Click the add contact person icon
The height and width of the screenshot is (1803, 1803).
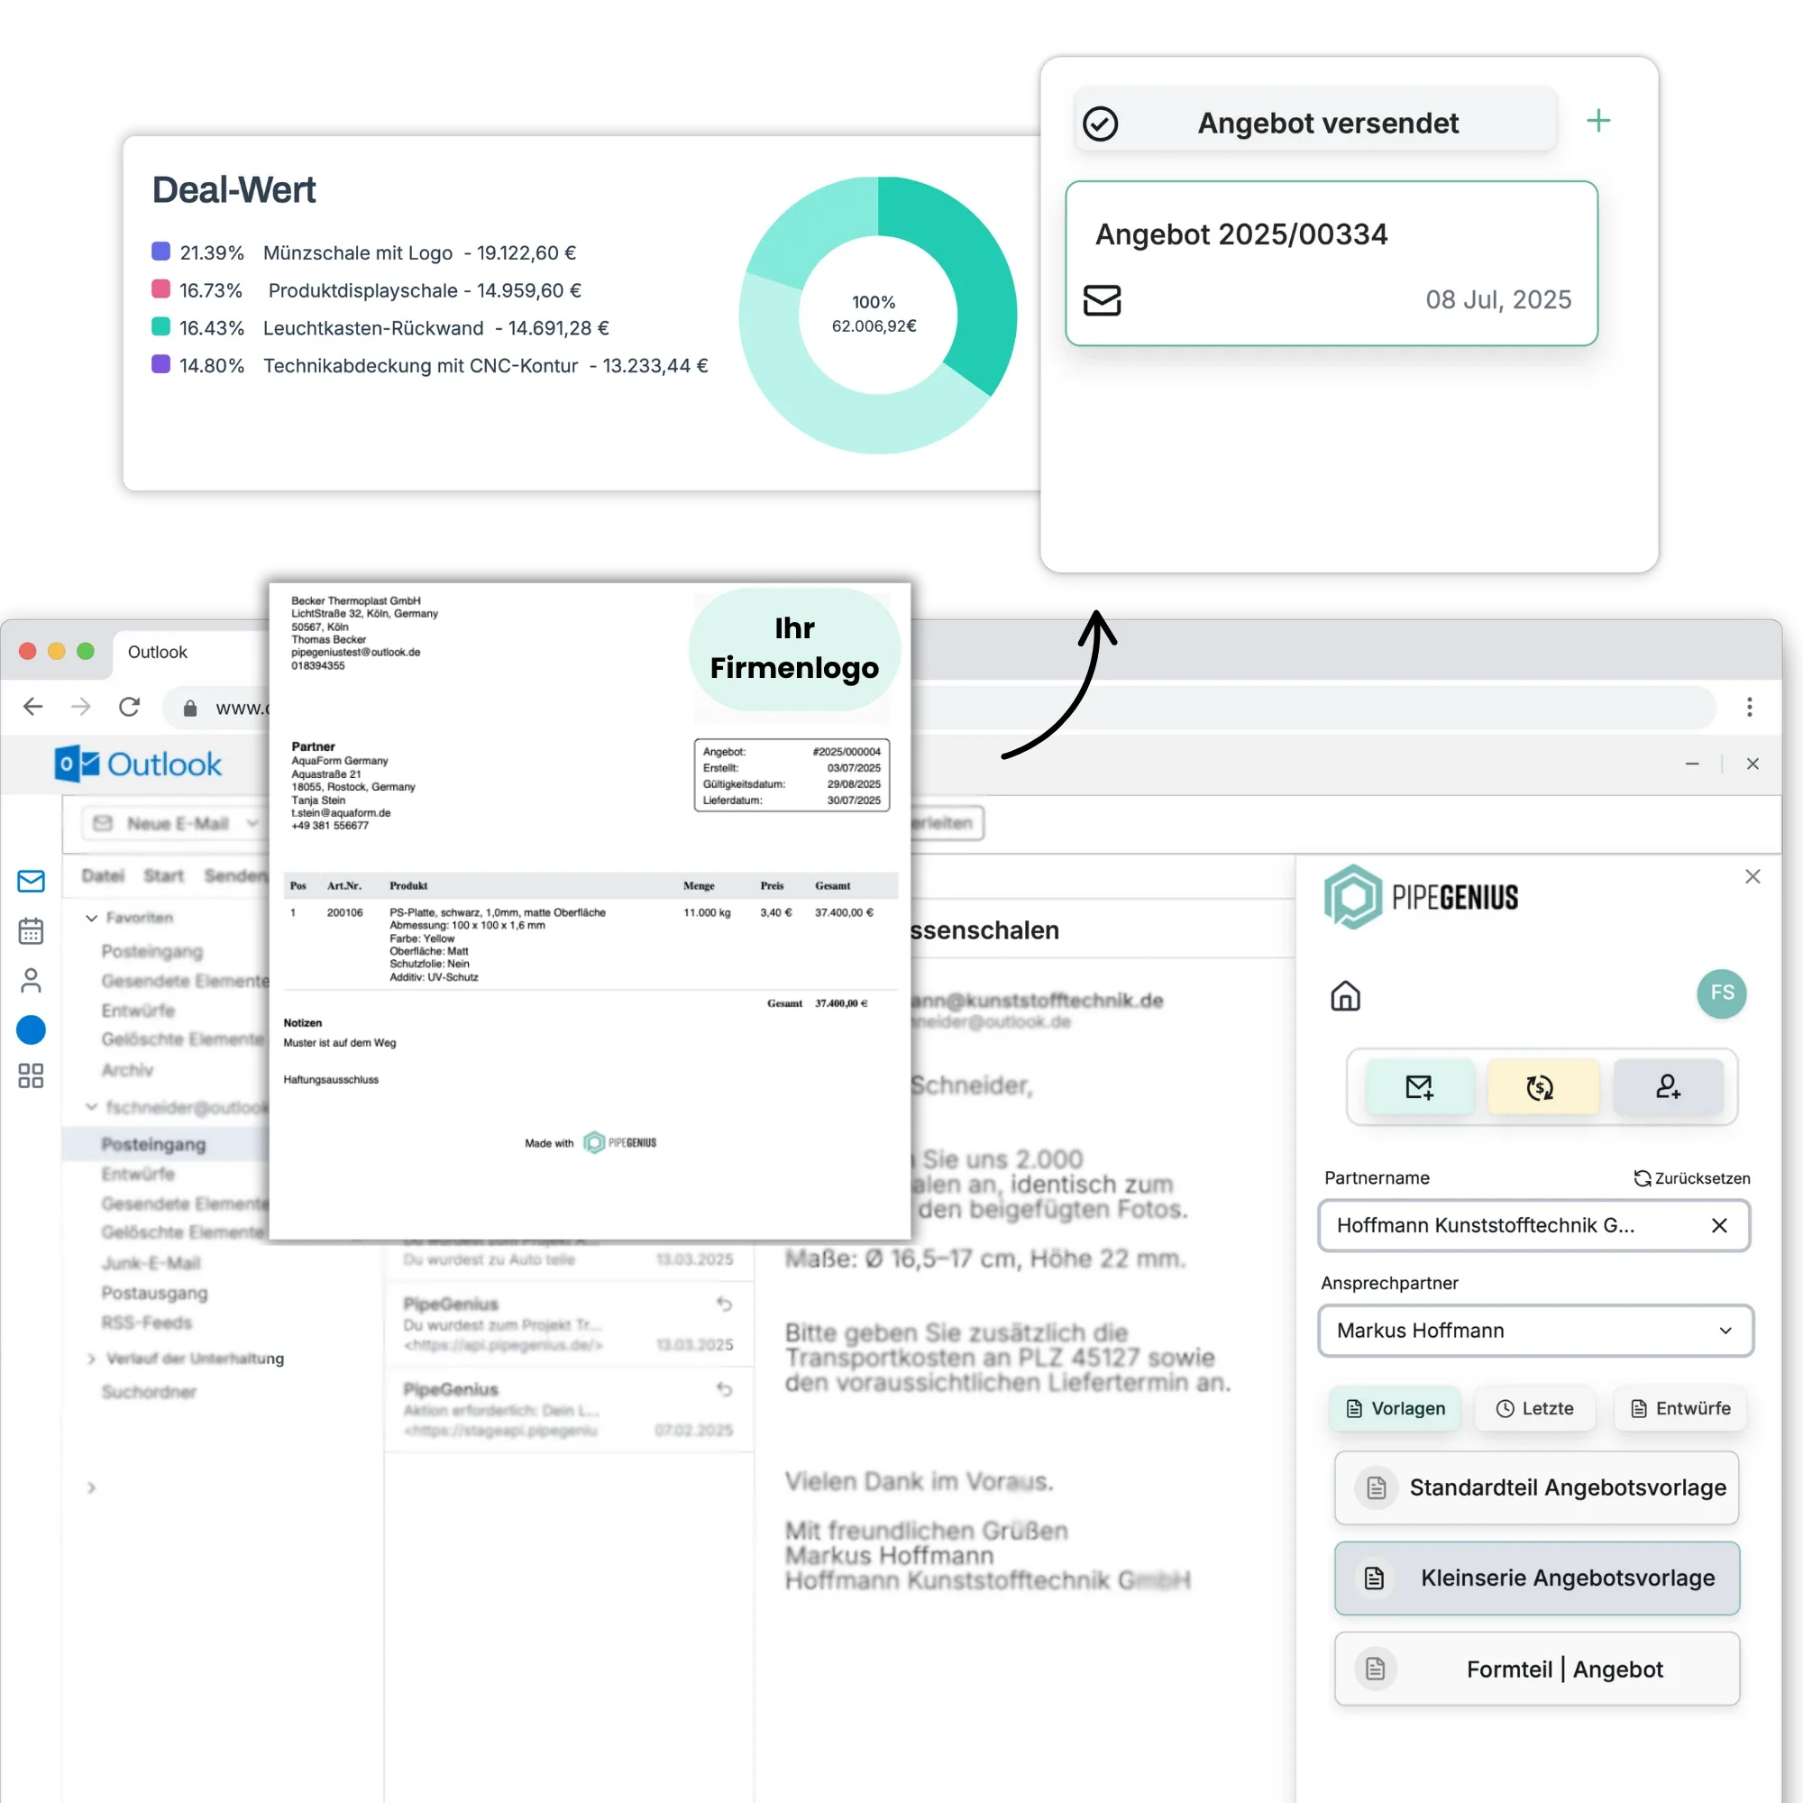tap(1667, 1086)
